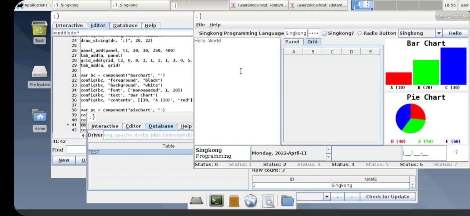Viewport: 470px width, 216px height.
Task: Open the Help menu in the front window
Action: 215,25
